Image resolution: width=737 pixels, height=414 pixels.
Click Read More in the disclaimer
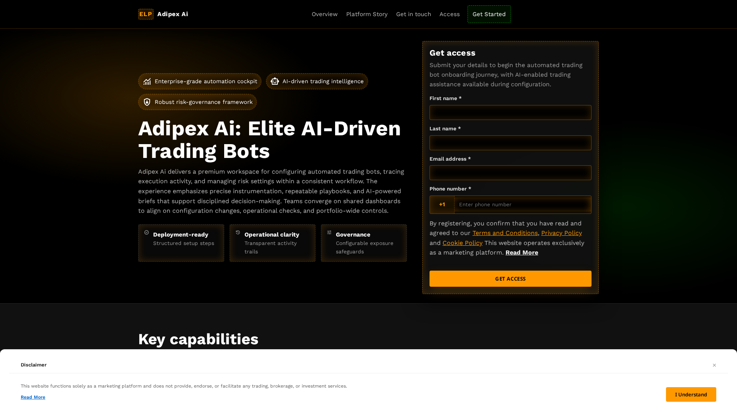click(x=33, y=397)
